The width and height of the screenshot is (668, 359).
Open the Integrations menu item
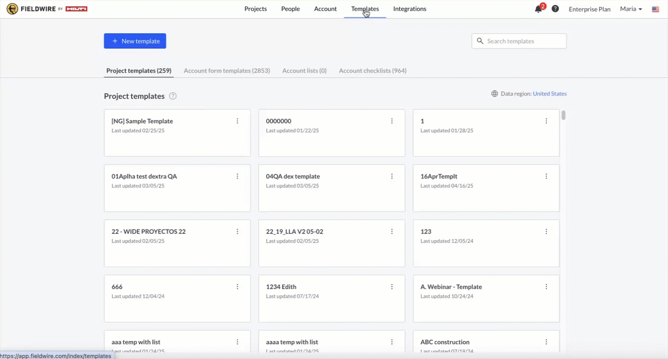[409, 9]
